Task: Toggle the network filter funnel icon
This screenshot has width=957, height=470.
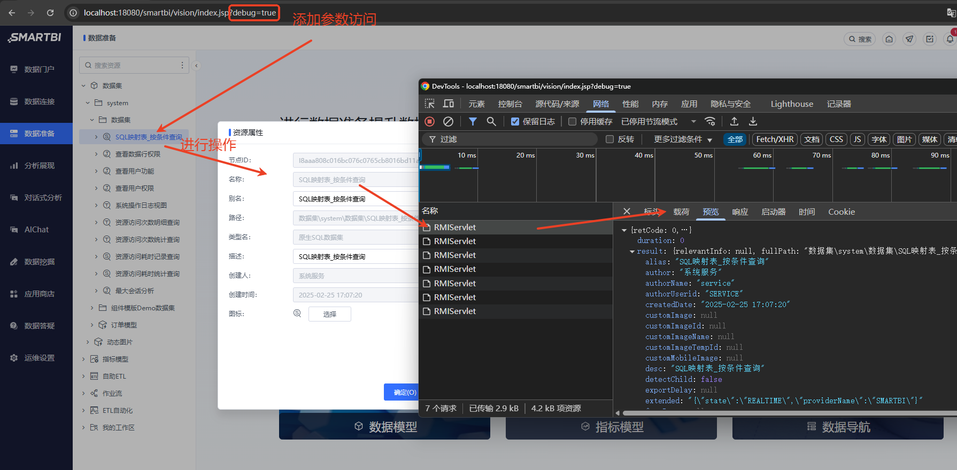Action: (x=473, y=122)
